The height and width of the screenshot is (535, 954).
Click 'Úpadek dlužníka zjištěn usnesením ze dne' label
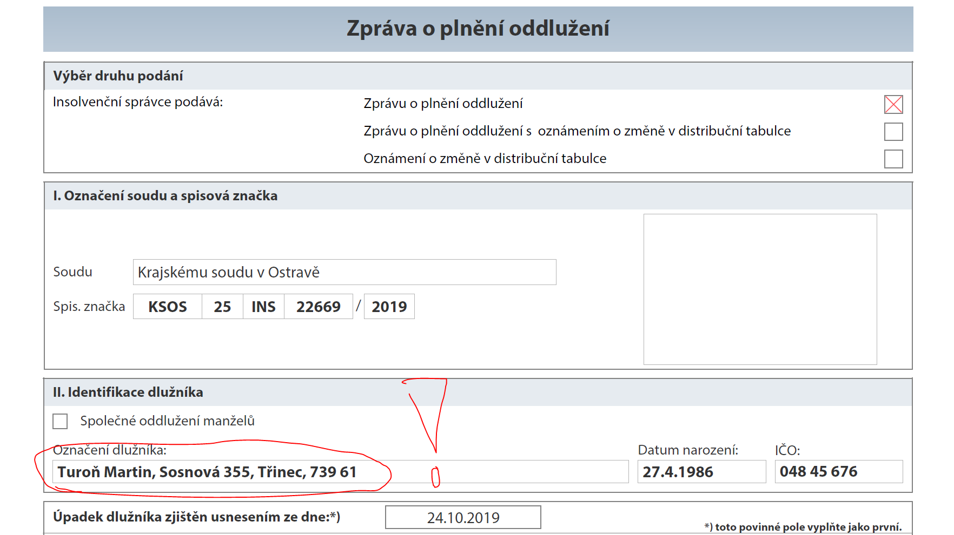(x=196, y=517)
